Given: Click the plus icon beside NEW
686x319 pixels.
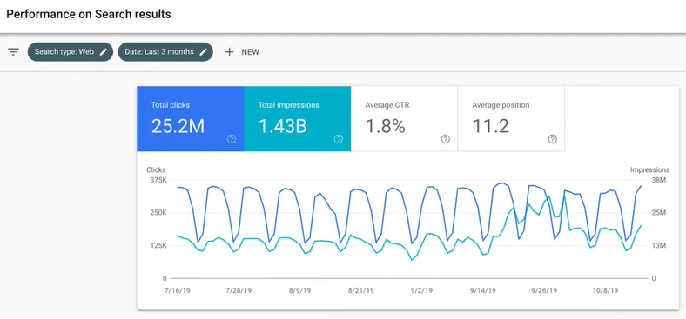Looking at the screenshot, I should tap(229, 52).
